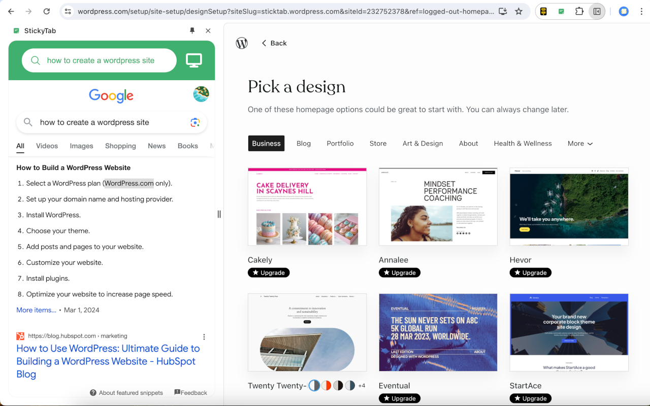
Task: Click the browser address bar URL
Action: (x=286, y=11)
